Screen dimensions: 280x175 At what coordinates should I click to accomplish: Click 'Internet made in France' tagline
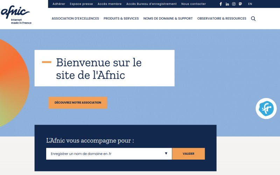[21, 21]
